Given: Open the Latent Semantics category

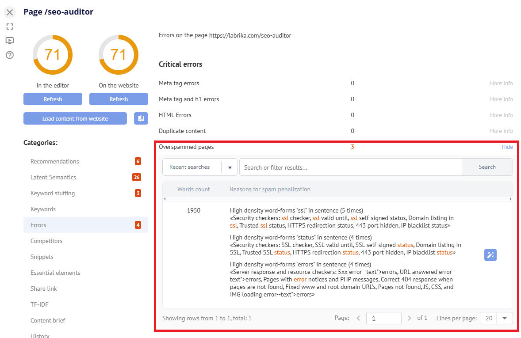Looking at the screenshot, I should click(x=53, y=177).
